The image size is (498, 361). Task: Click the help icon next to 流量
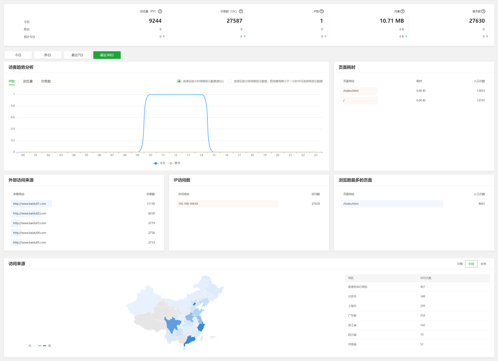(403, 12)
